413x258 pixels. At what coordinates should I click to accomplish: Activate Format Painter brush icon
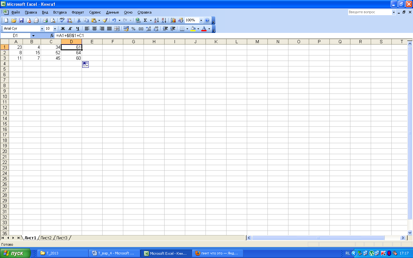(x=105, y=20)
